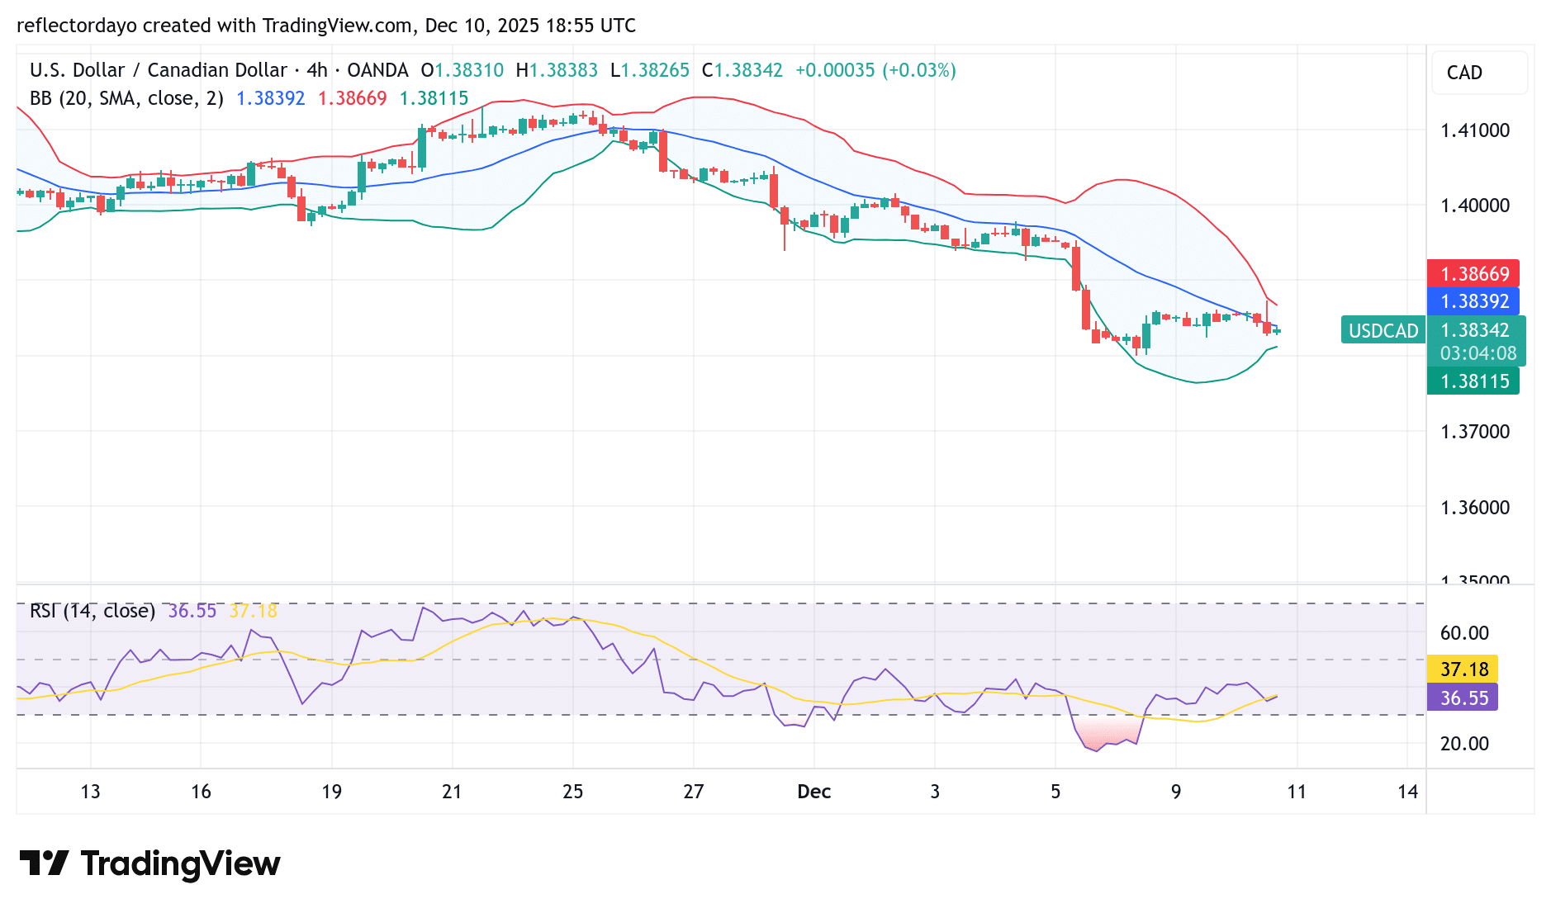The width and height of the screenshot is (1551, 913).
Task: Select the yellow RSI value 37.18
Action: 1462,669
